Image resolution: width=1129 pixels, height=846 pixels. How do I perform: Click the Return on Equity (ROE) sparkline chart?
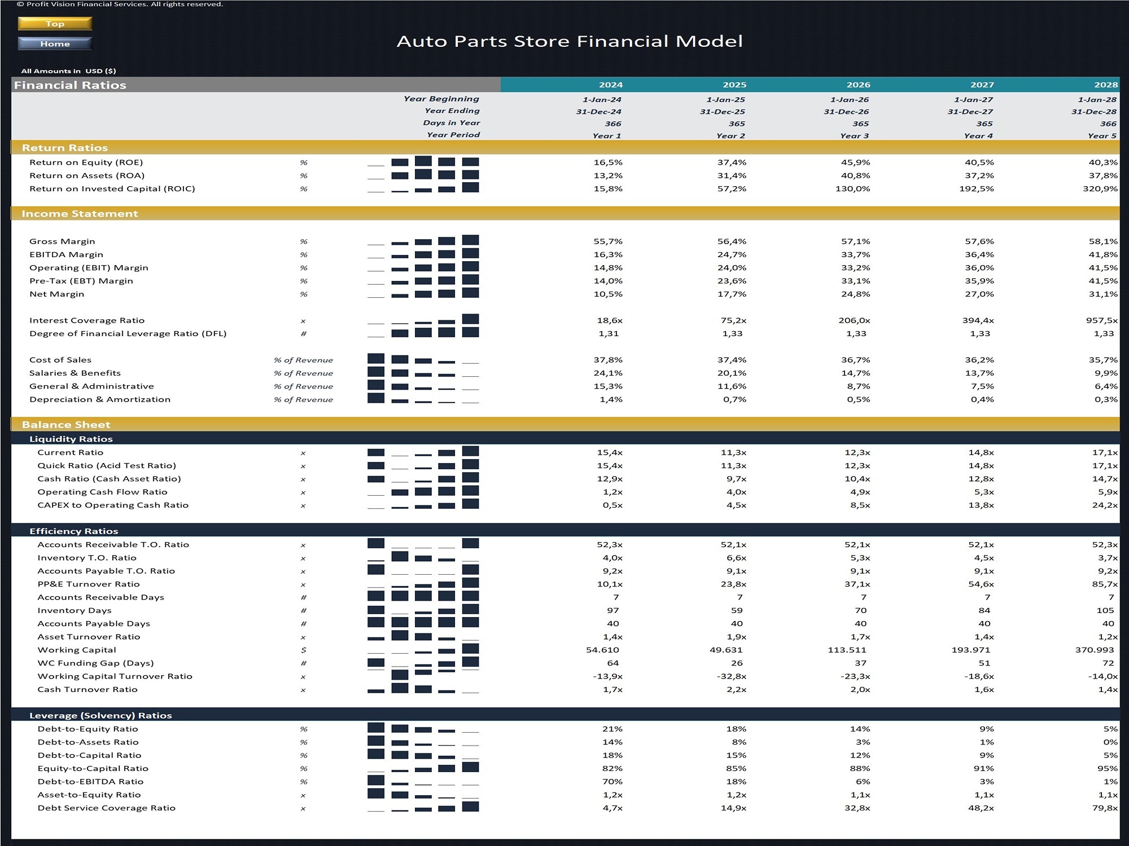tap(423, 161)
